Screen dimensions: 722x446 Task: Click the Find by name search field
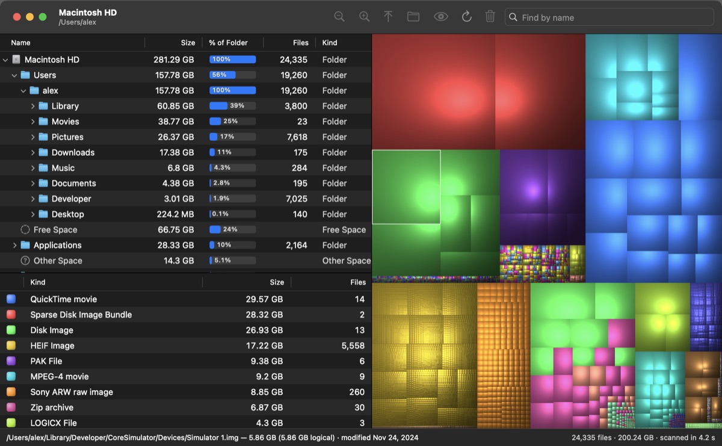click(x=609, y=17)
